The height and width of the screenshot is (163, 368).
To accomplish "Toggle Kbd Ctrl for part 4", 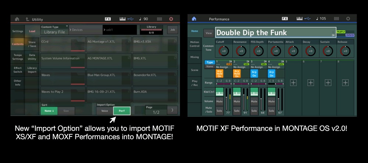I will (272, 92).
